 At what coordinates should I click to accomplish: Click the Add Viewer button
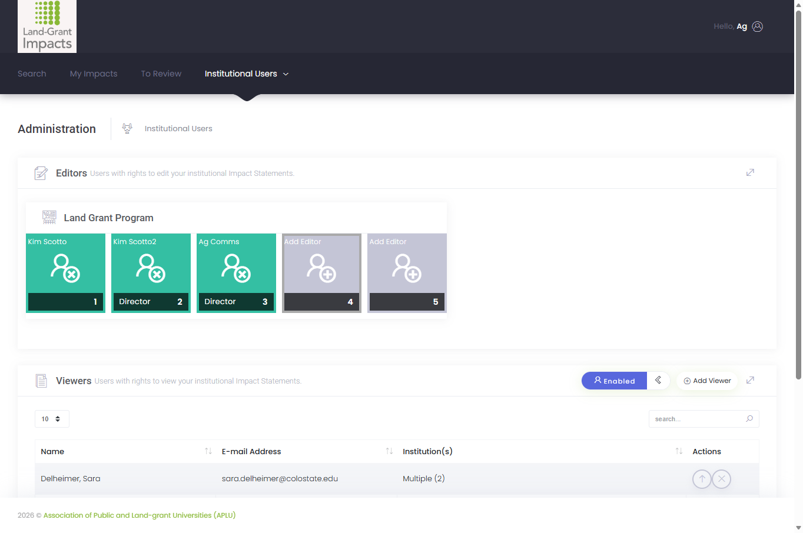[x=707, y=381]
